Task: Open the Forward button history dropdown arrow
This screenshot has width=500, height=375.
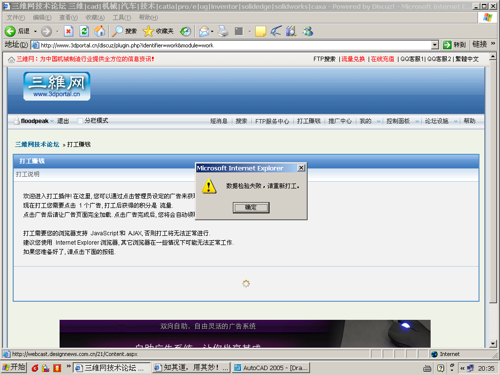Action: pyautogui.click(x=58, y=32)
